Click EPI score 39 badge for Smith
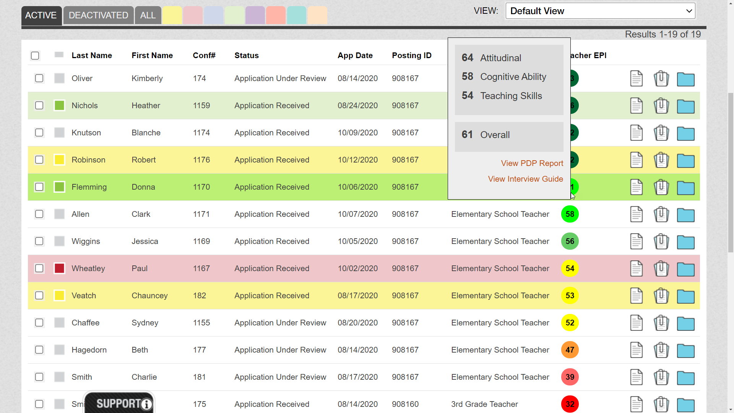This screenshot has height=413, width=734. (570, 377)
